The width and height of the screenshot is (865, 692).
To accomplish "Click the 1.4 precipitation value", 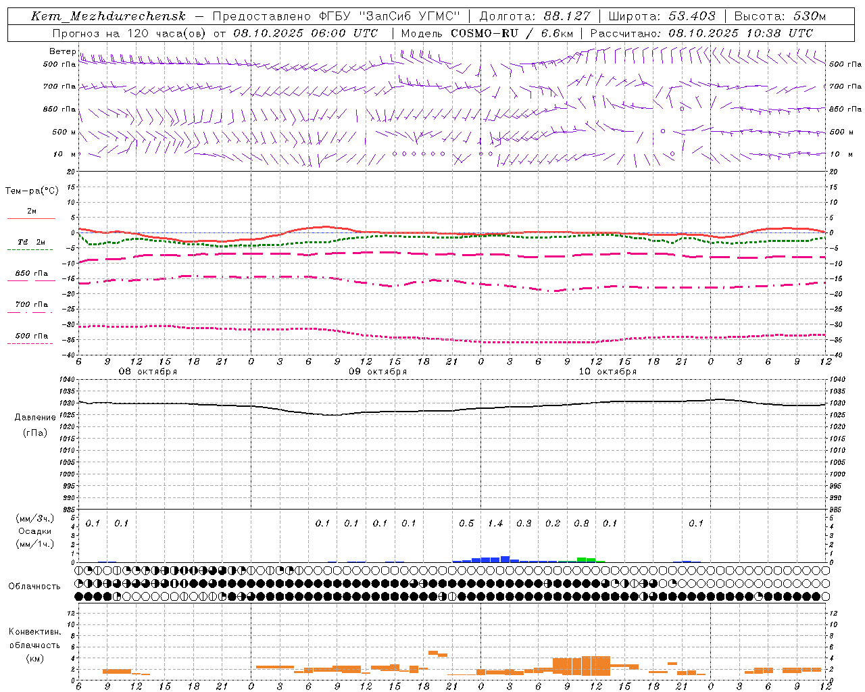I will click(x=495, y=524).
